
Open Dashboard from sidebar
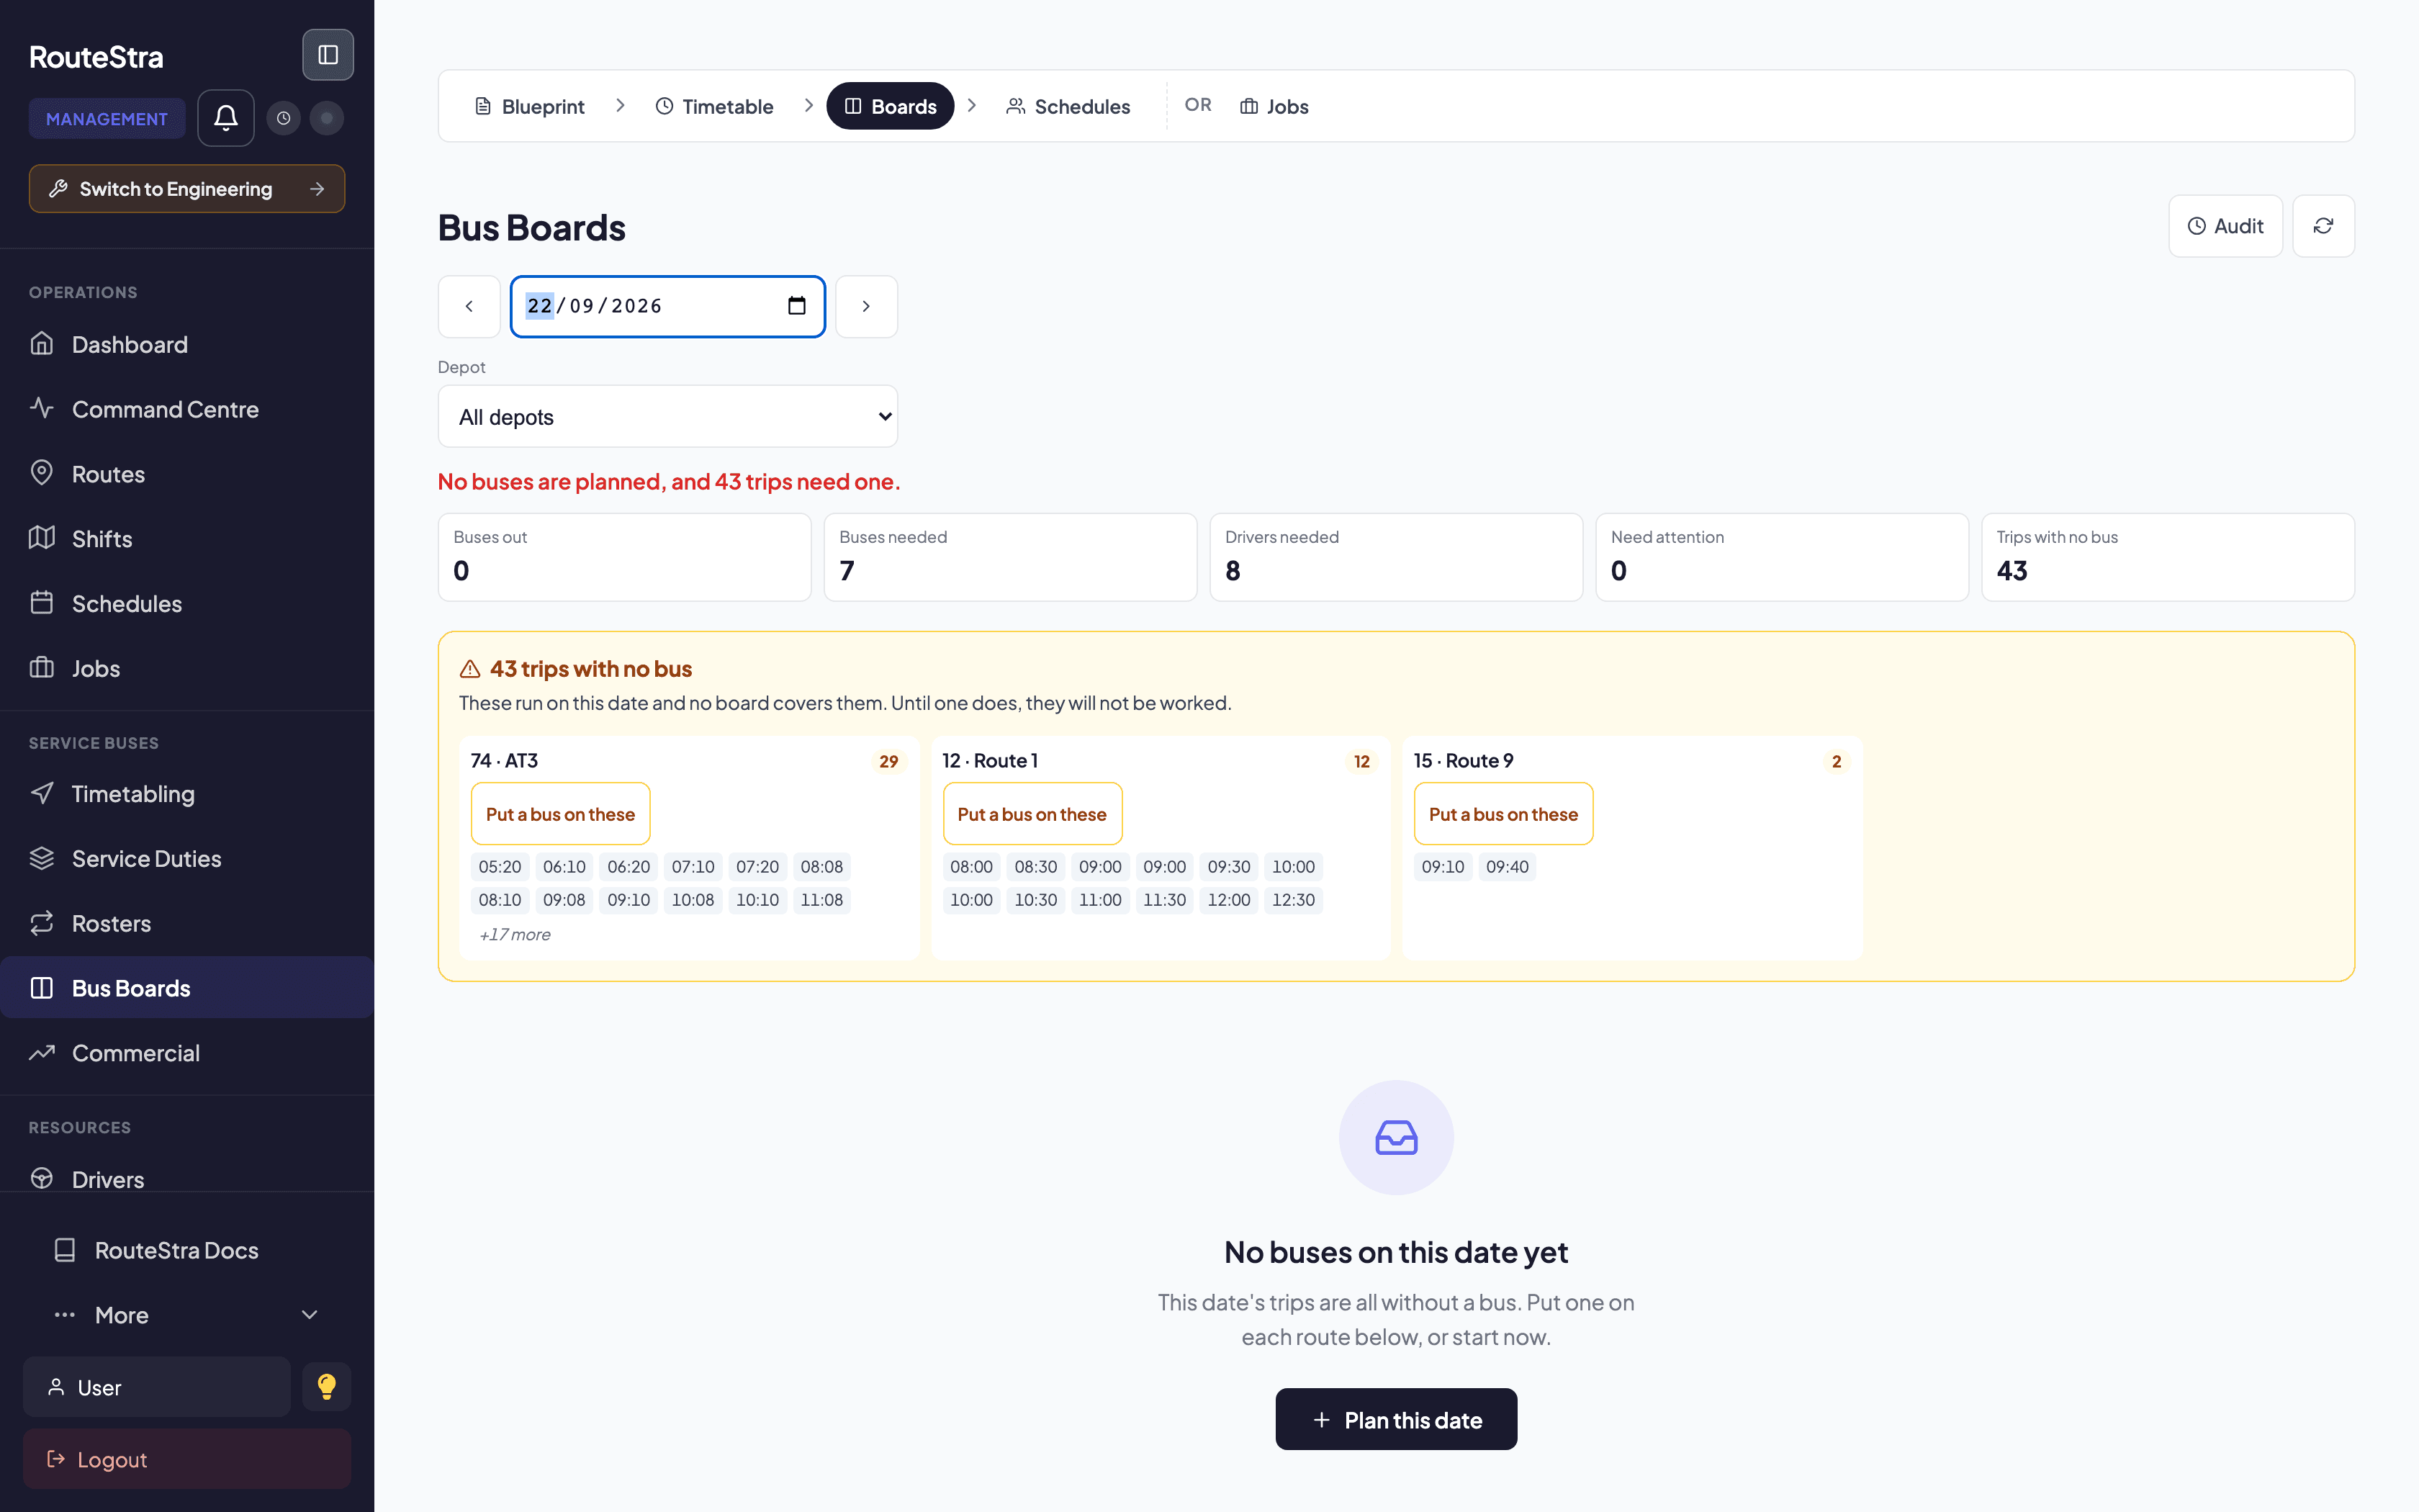tap(187, 345)
